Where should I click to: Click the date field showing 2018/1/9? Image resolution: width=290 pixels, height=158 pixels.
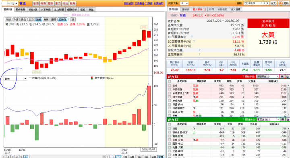[x=252, y=3]
